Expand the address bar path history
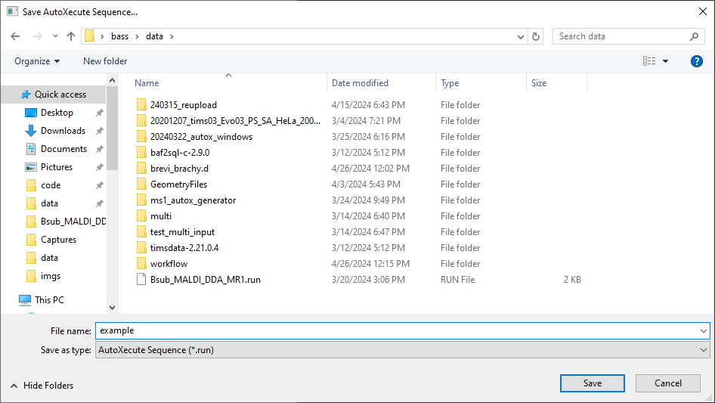 pos(520,37)
